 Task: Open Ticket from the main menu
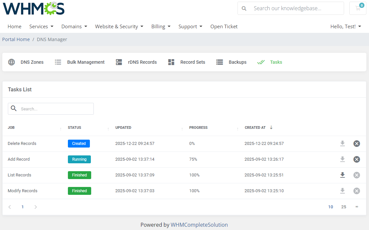pos(224,26)
